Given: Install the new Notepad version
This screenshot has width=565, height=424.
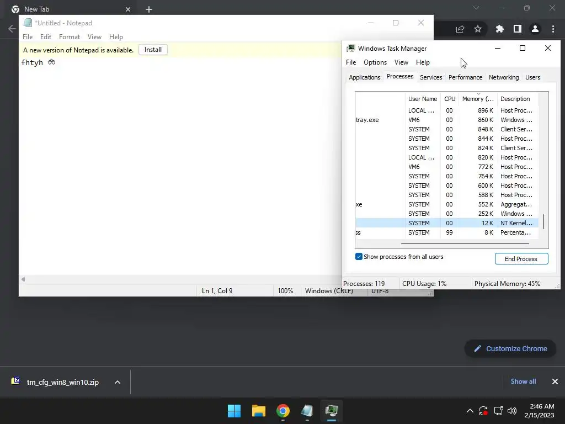Looking at the screenshot, I should click(153, 50).
